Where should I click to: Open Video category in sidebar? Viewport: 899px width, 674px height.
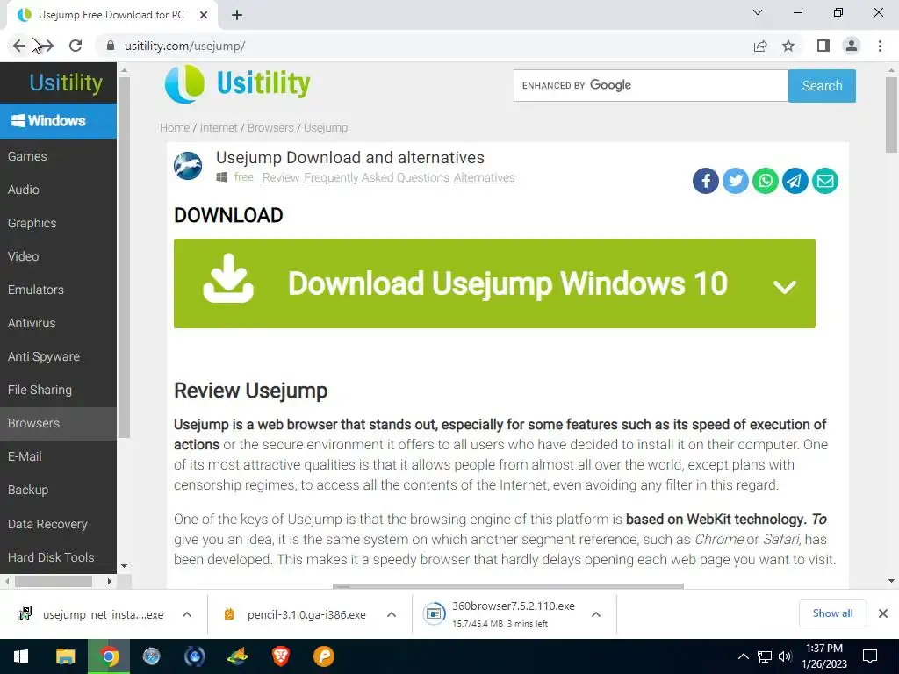(x=58, y=256)
